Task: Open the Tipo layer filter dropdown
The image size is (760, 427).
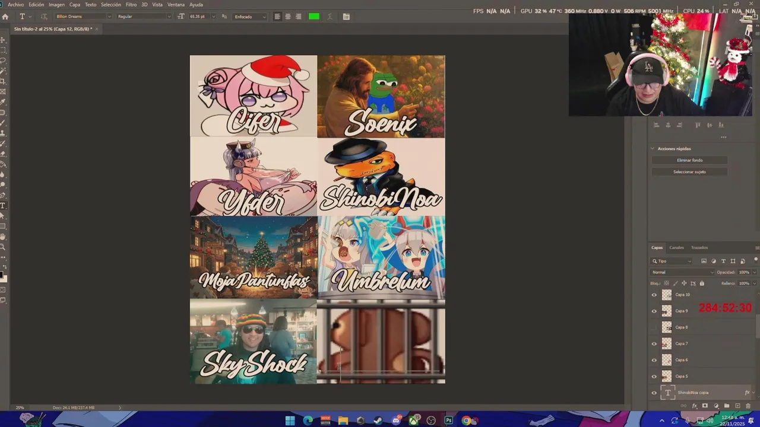Action: tap(672, 261)
